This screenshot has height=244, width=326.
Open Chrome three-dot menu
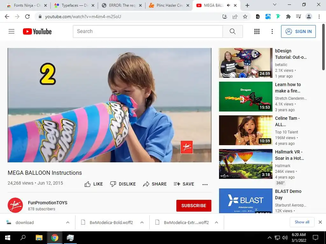coord(319,17)
